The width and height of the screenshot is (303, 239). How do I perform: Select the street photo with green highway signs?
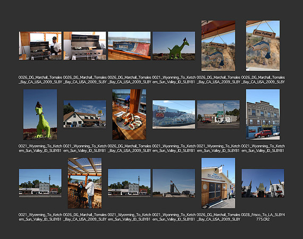218,114
